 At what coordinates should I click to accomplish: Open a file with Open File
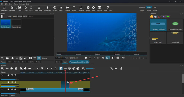point(4,9)
